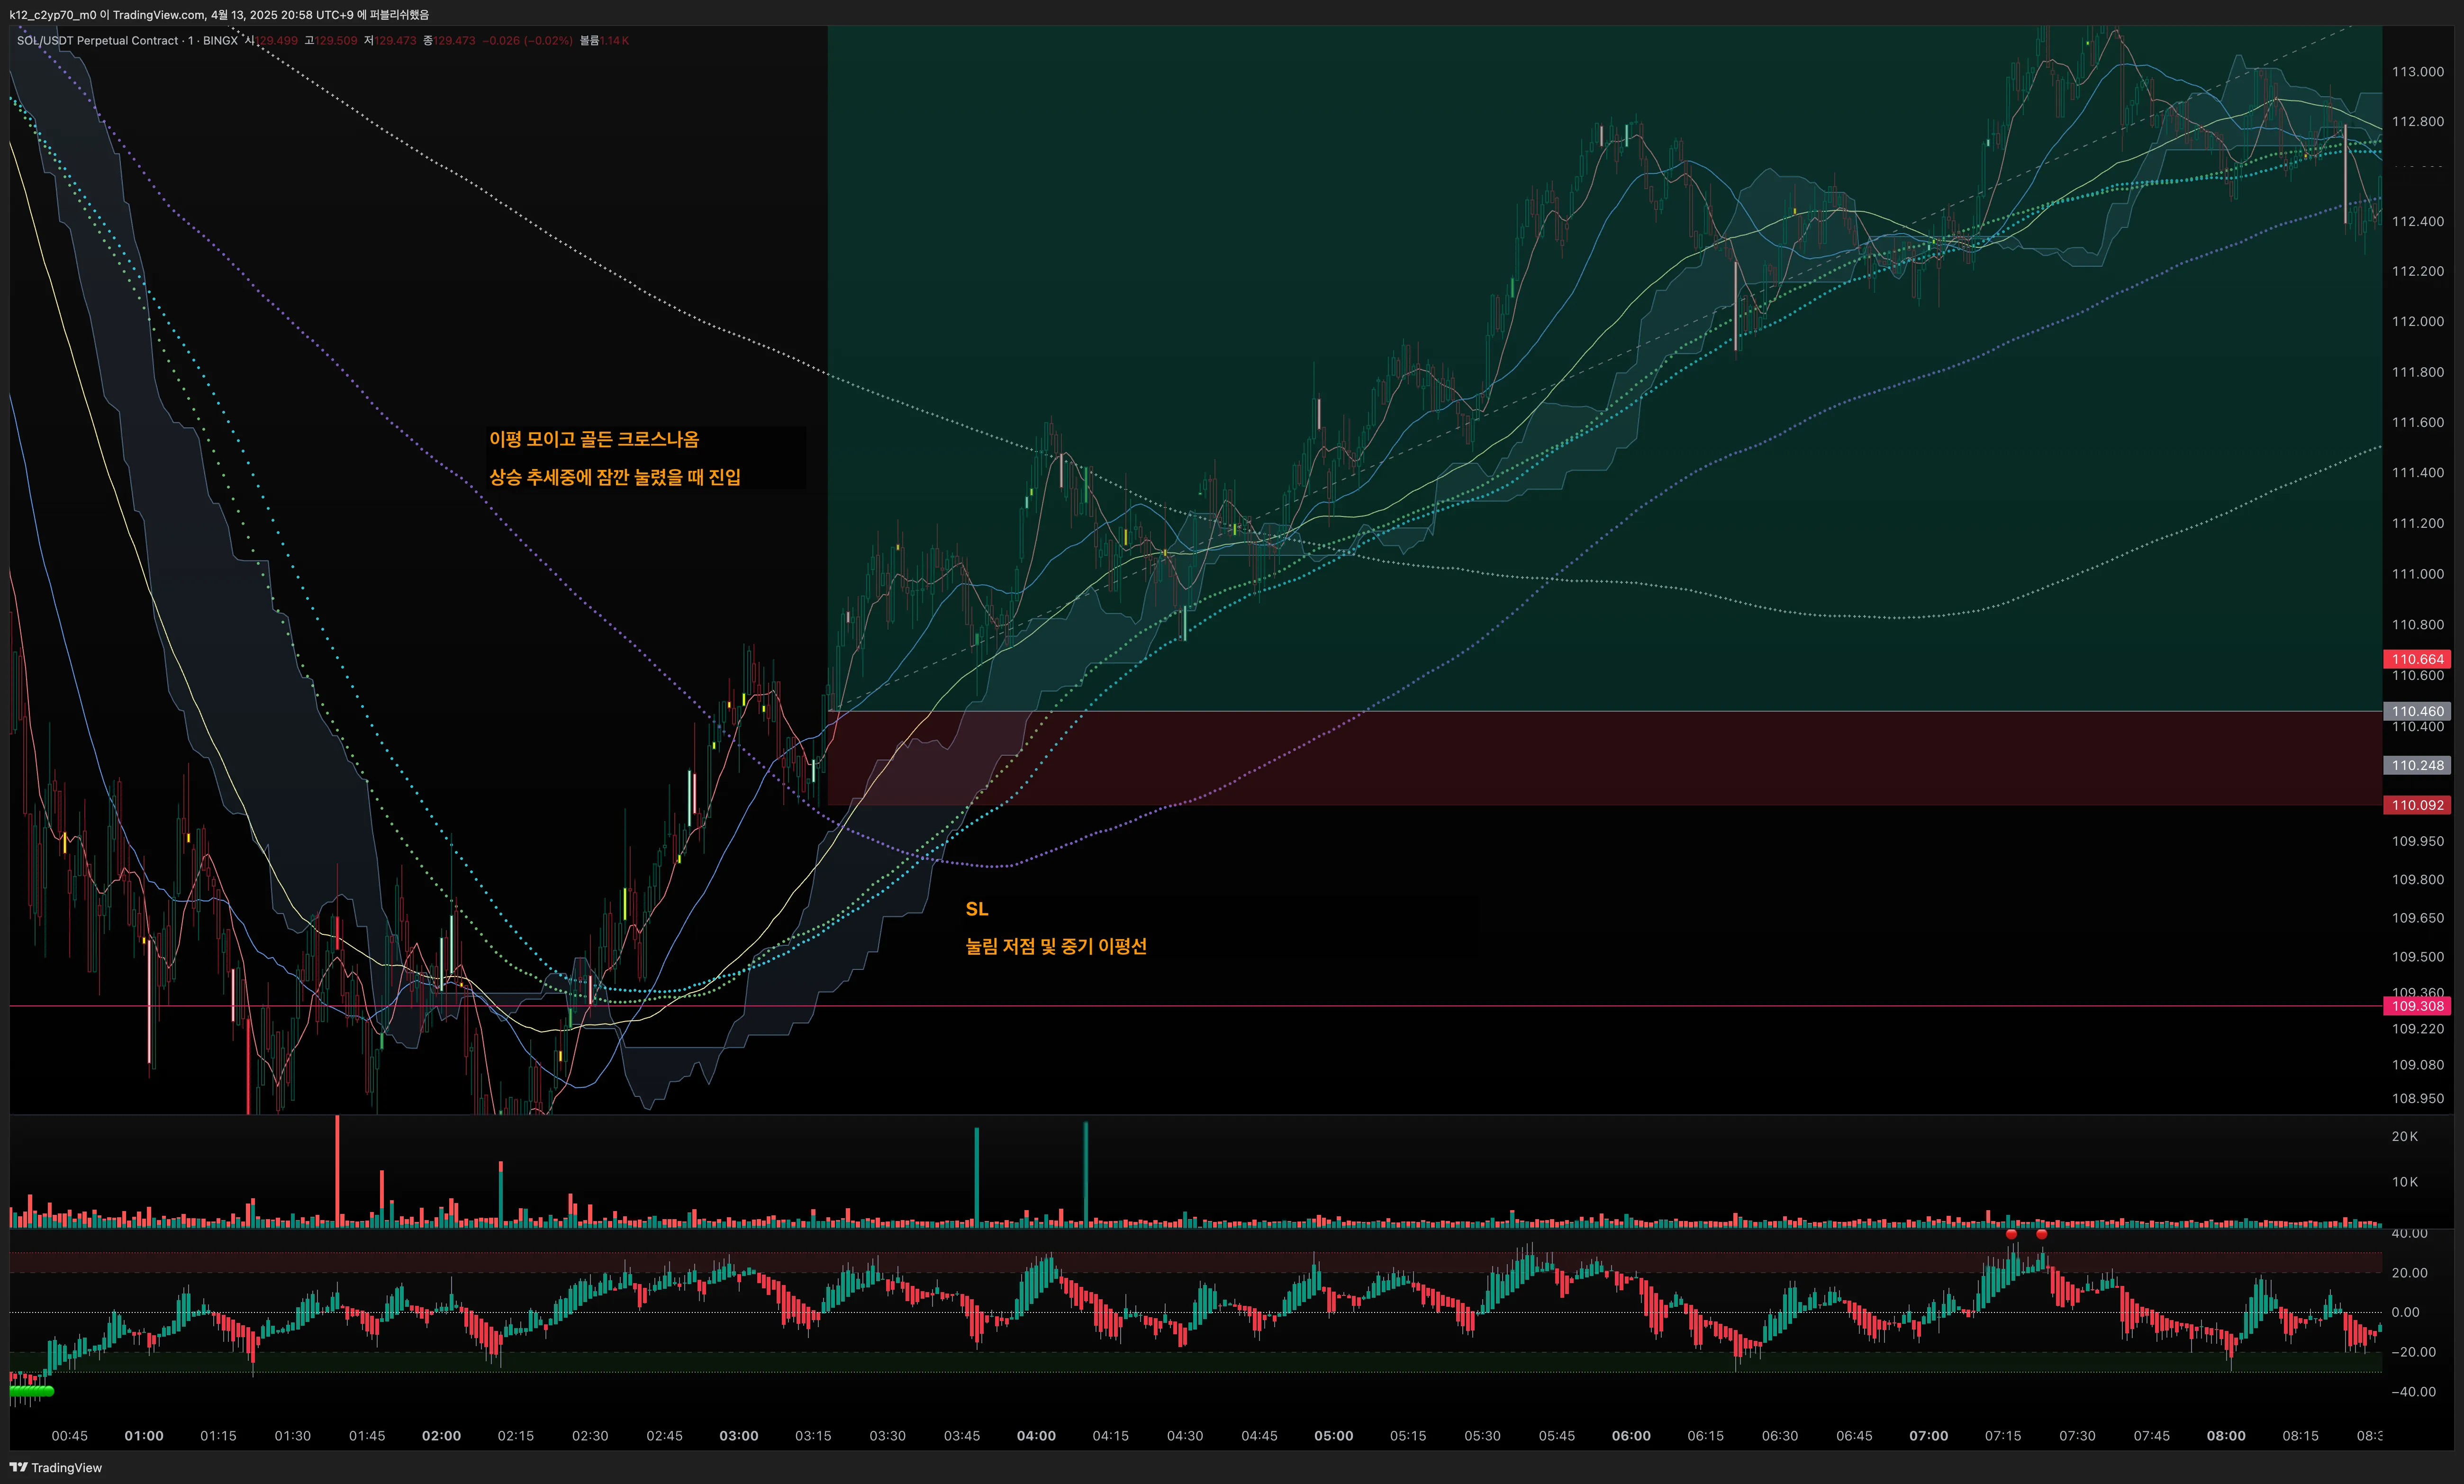Click the low price value 129.473 after 저
Viewport: 2464px width, 1484px height.
pyautogui.click(x=395, y=41)
